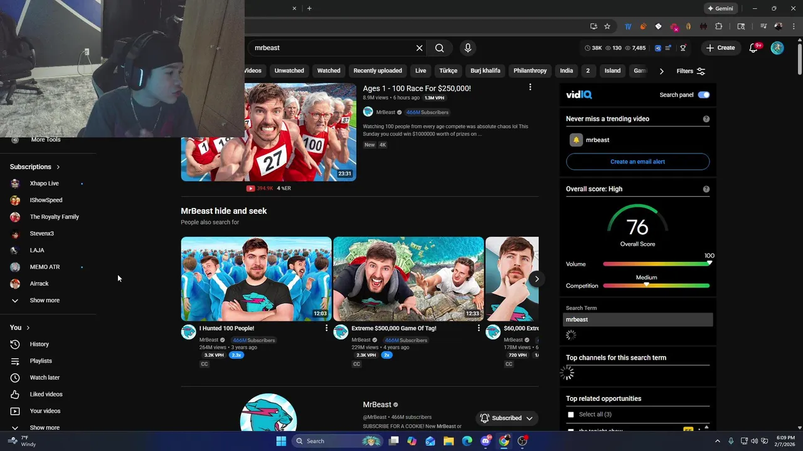Expand the Subscriptions section chevron

58,167
